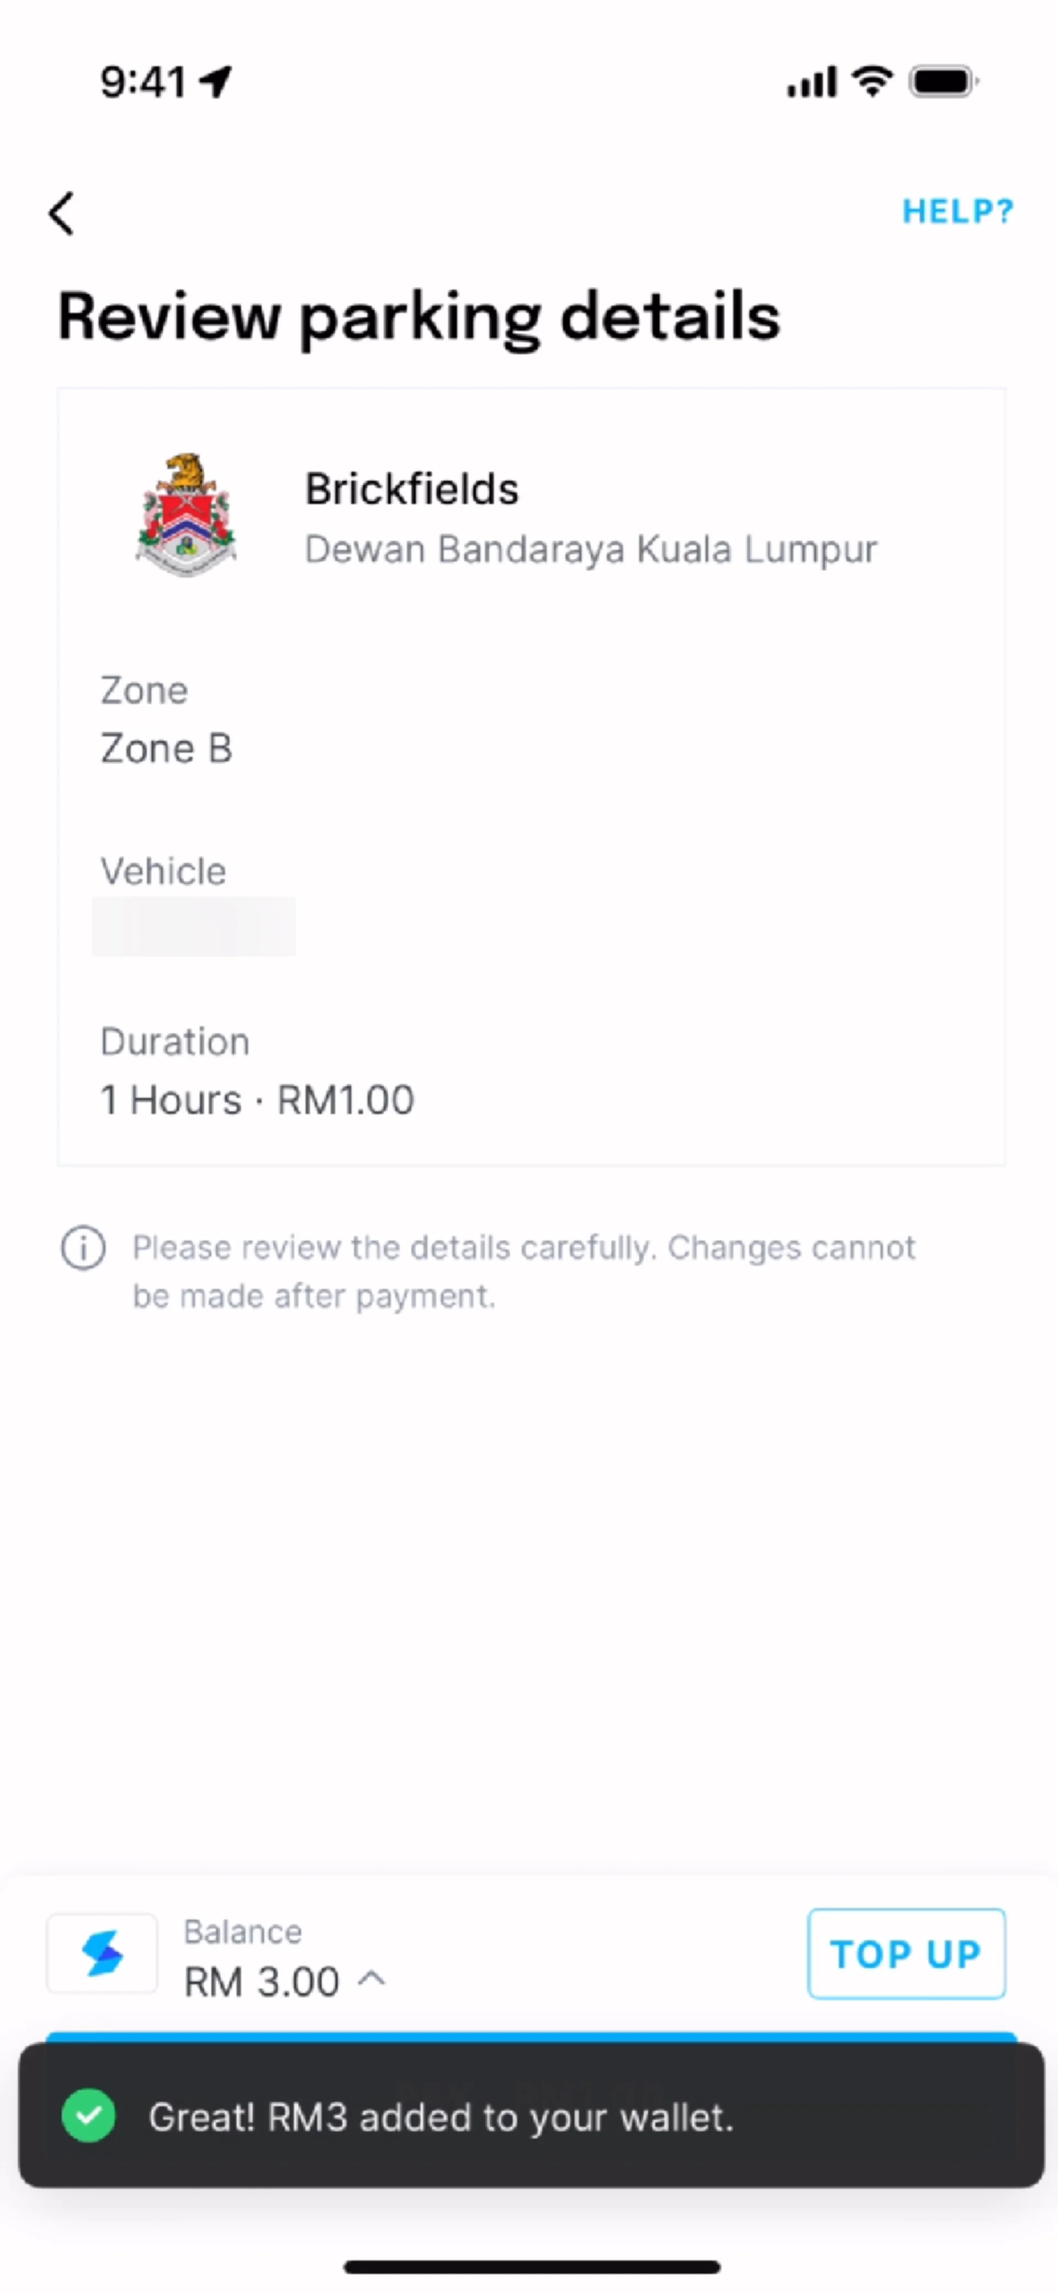Dismiss the RM3 added toast message
The height and width of the screenshot is (2293, 1058).
coord(530,2115)
